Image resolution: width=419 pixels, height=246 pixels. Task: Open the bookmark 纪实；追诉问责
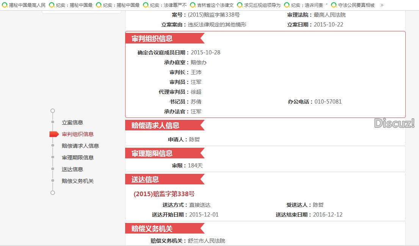(x=306, y=5)
